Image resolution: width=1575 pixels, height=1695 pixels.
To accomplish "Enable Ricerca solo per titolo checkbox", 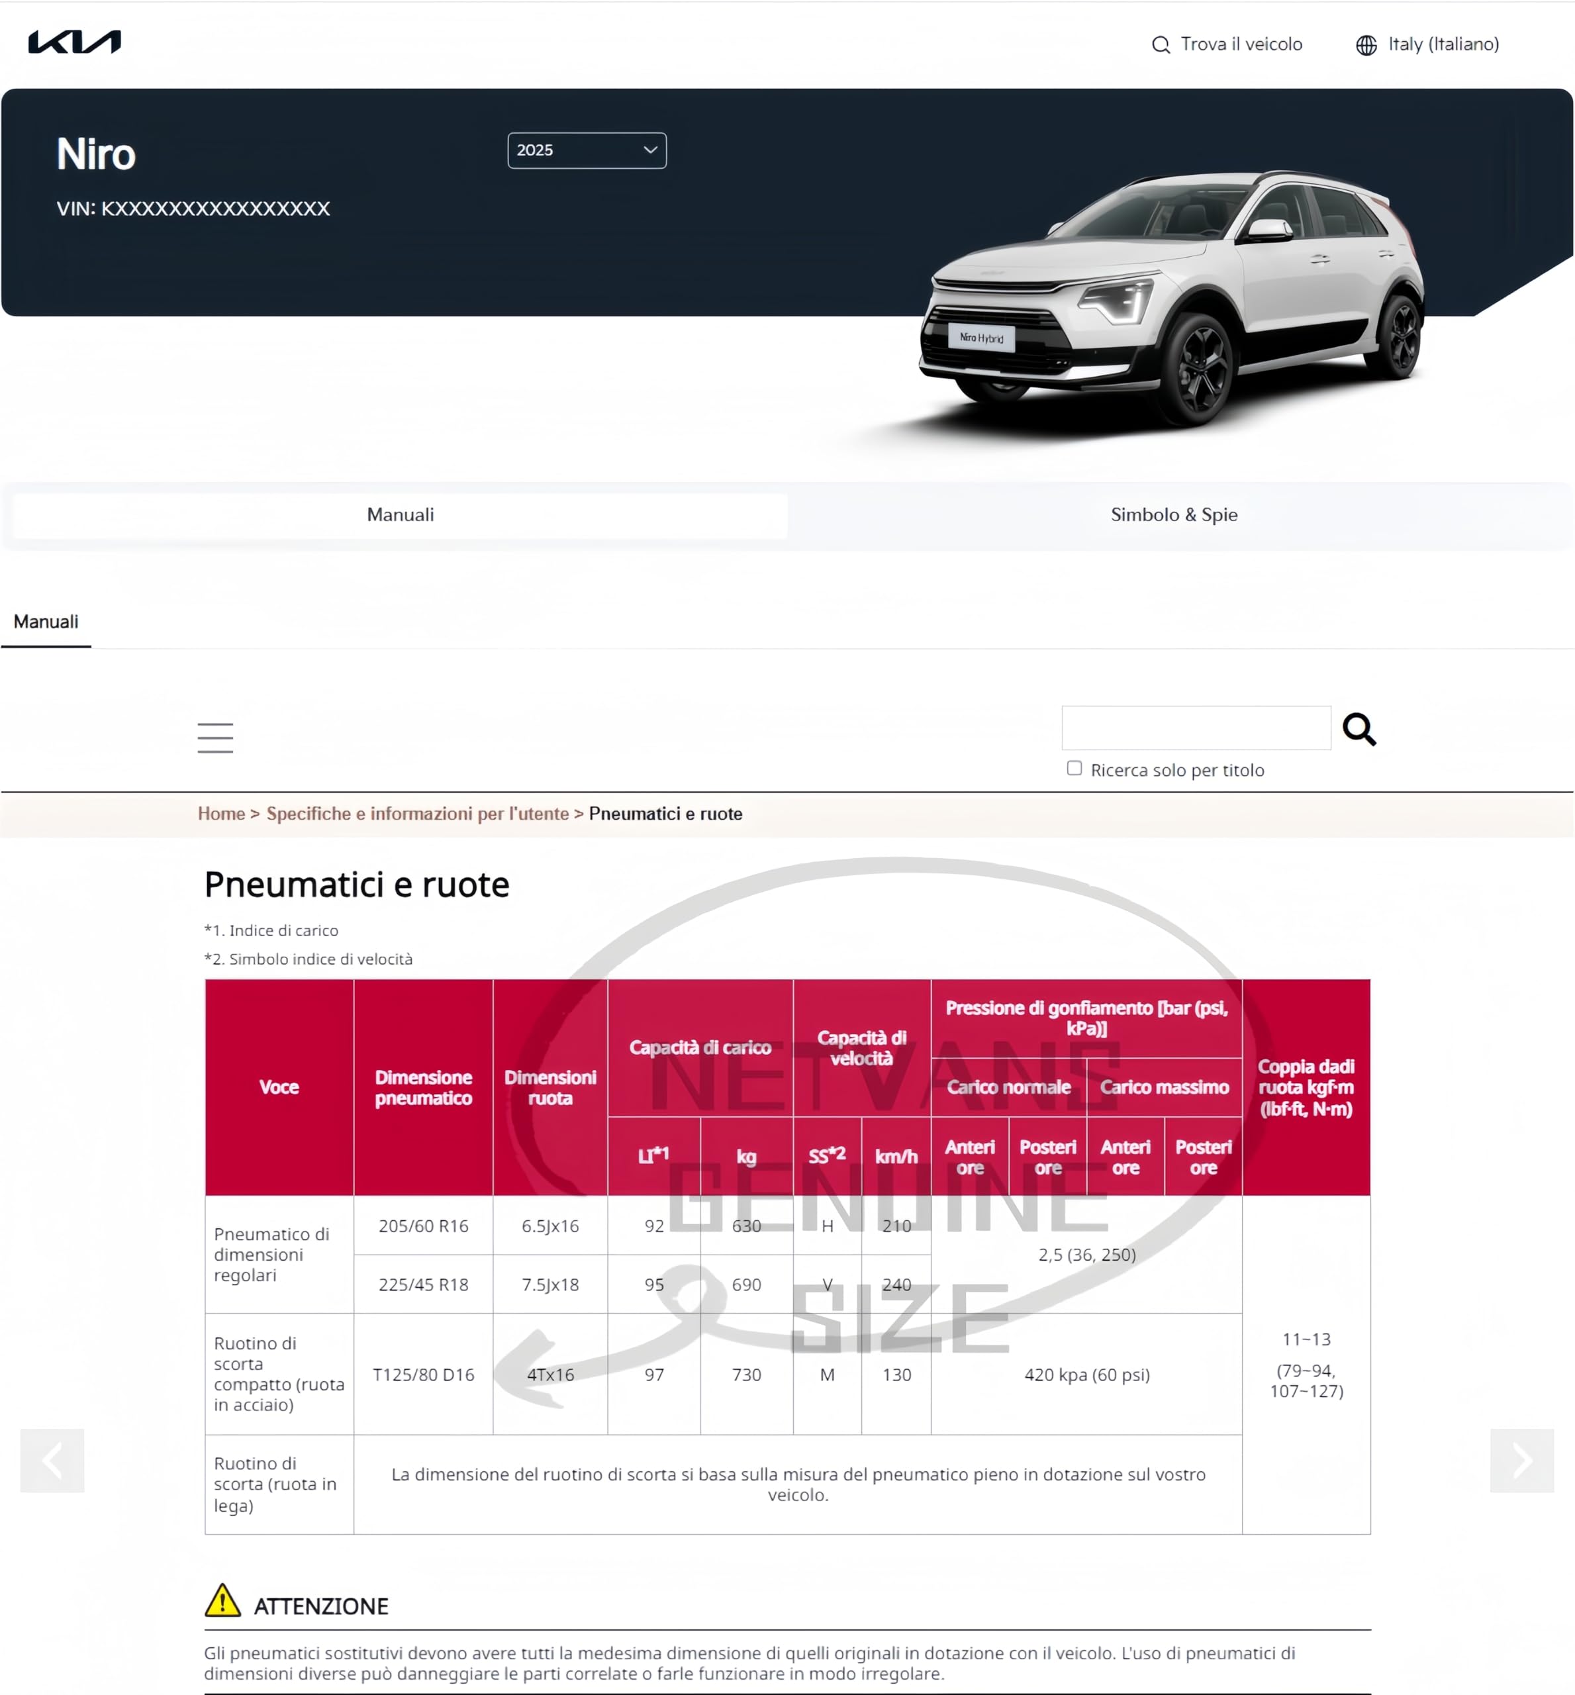I will tap(1074, 769).
